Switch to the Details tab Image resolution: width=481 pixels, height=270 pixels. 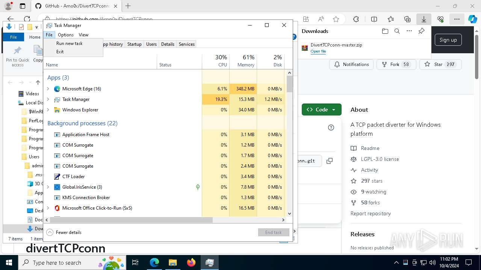pyautogui.click(x=168, y=44)
